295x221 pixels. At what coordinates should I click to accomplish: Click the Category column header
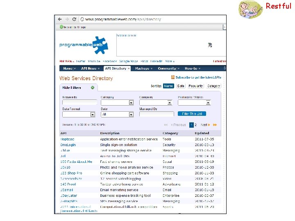pos(170,133)
